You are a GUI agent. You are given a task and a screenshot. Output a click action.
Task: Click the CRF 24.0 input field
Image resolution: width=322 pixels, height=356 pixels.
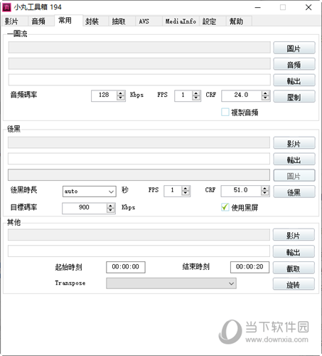click(x=242, y=95)
